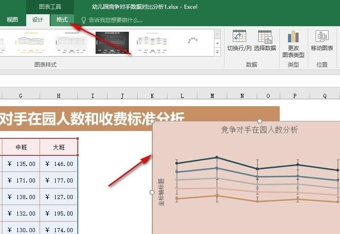Click Change Chart Type (更改图表类型) icon
Image resolution: width=340 pixels, height=234 pixels.
point(294,36)
